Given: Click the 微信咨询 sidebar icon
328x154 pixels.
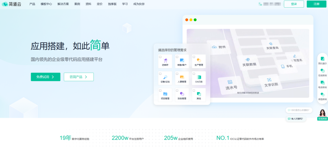Looking at the screenshot, I should click(323, 95).
